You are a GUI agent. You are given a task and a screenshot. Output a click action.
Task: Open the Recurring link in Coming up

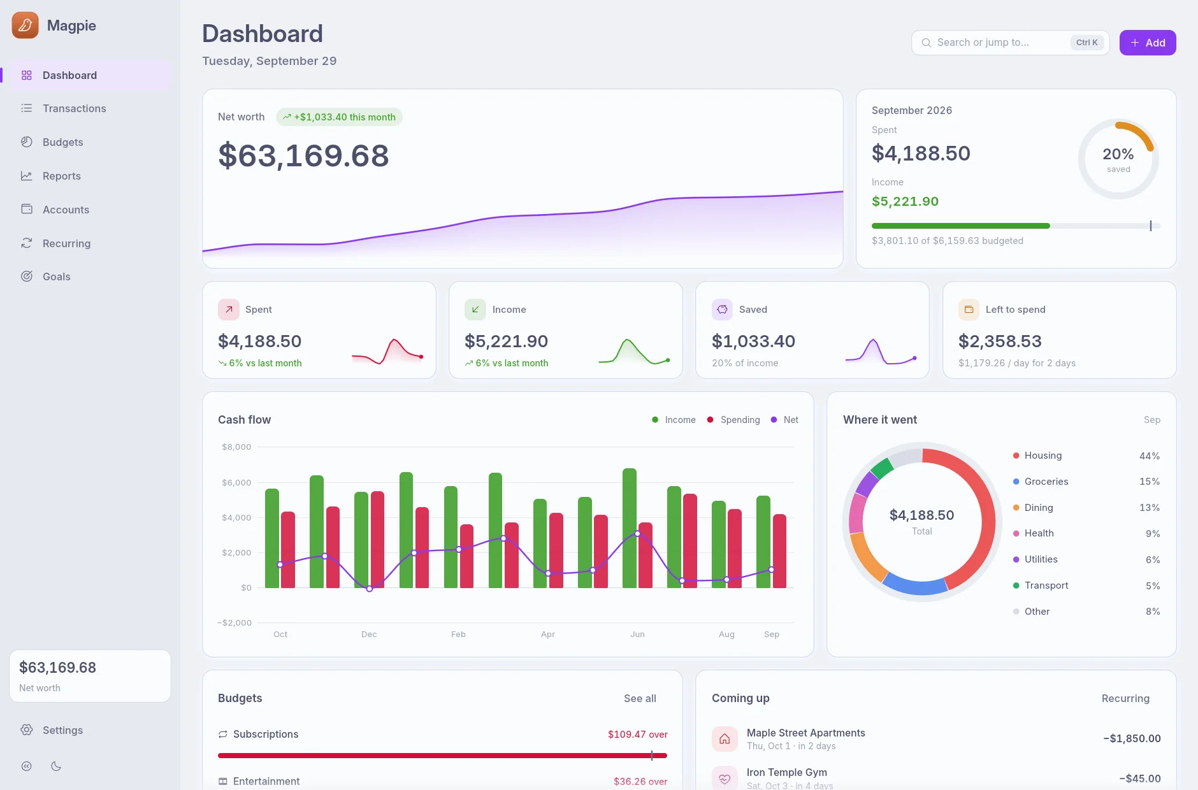[x=1125, y=698]
